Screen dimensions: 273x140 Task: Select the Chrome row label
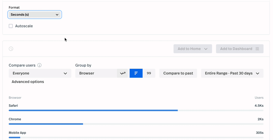coord(15,119)
